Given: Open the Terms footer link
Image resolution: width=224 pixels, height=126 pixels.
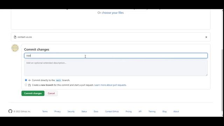Looking at the screenshot, I should 45,111.
